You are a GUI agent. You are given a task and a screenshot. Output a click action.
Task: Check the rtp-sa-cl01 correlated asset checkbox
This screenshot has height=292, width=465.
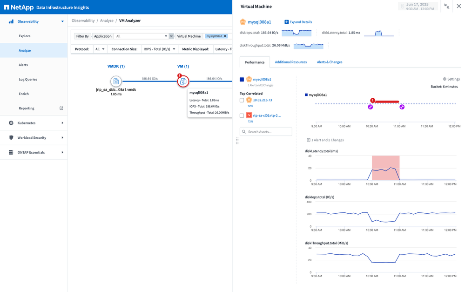pos(242,115)
